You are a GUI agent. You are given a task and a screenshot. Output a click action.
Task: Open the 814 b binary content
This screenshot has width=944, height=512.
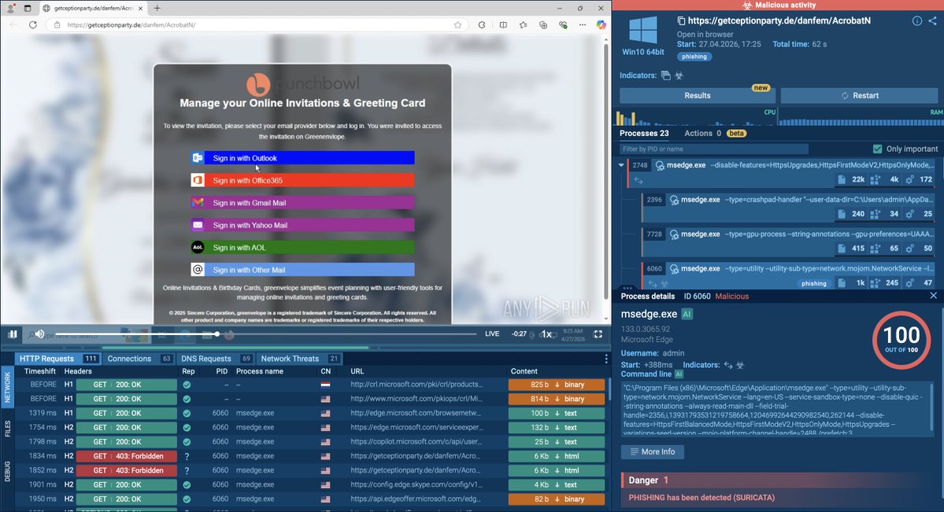(557, 399)
